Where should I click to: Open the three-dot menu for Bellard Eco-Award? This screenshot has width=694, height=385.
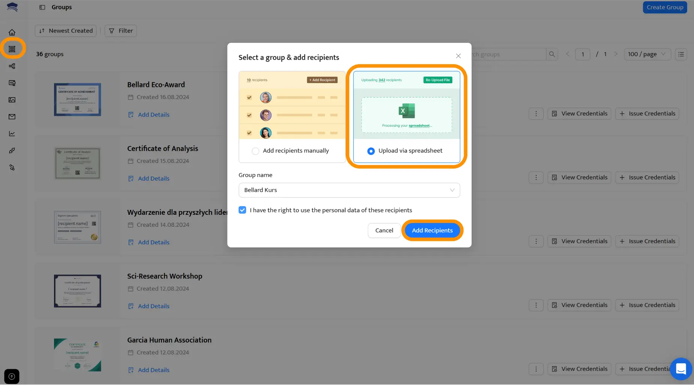click(536, 113)
